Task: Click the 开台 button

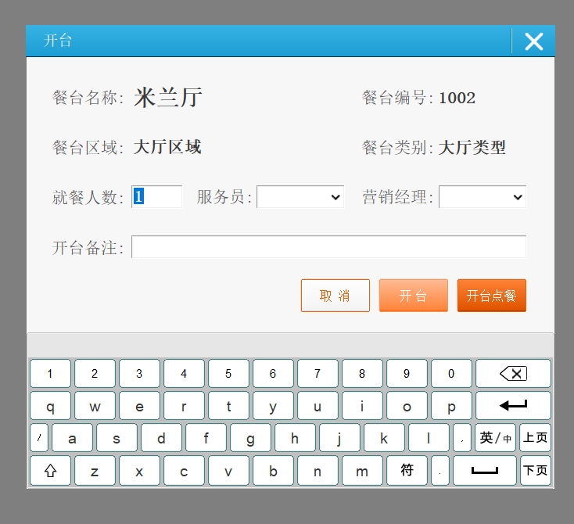Action: 413,296
